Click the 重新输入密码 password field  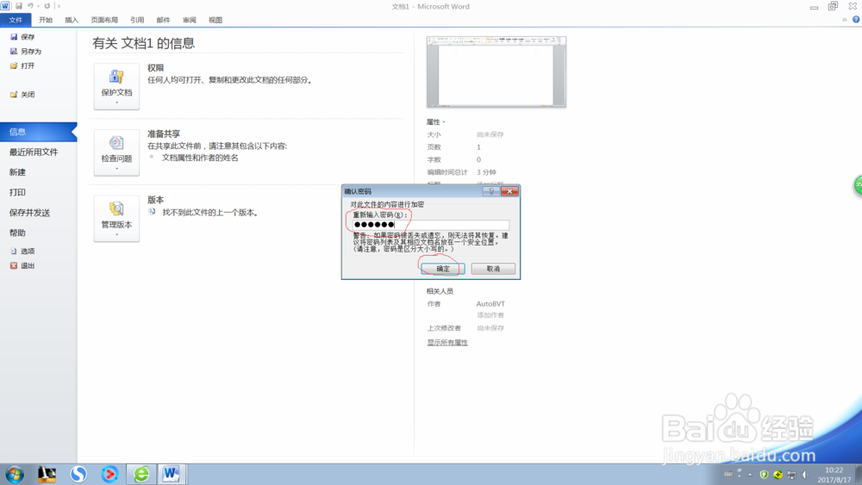point(431,225)
